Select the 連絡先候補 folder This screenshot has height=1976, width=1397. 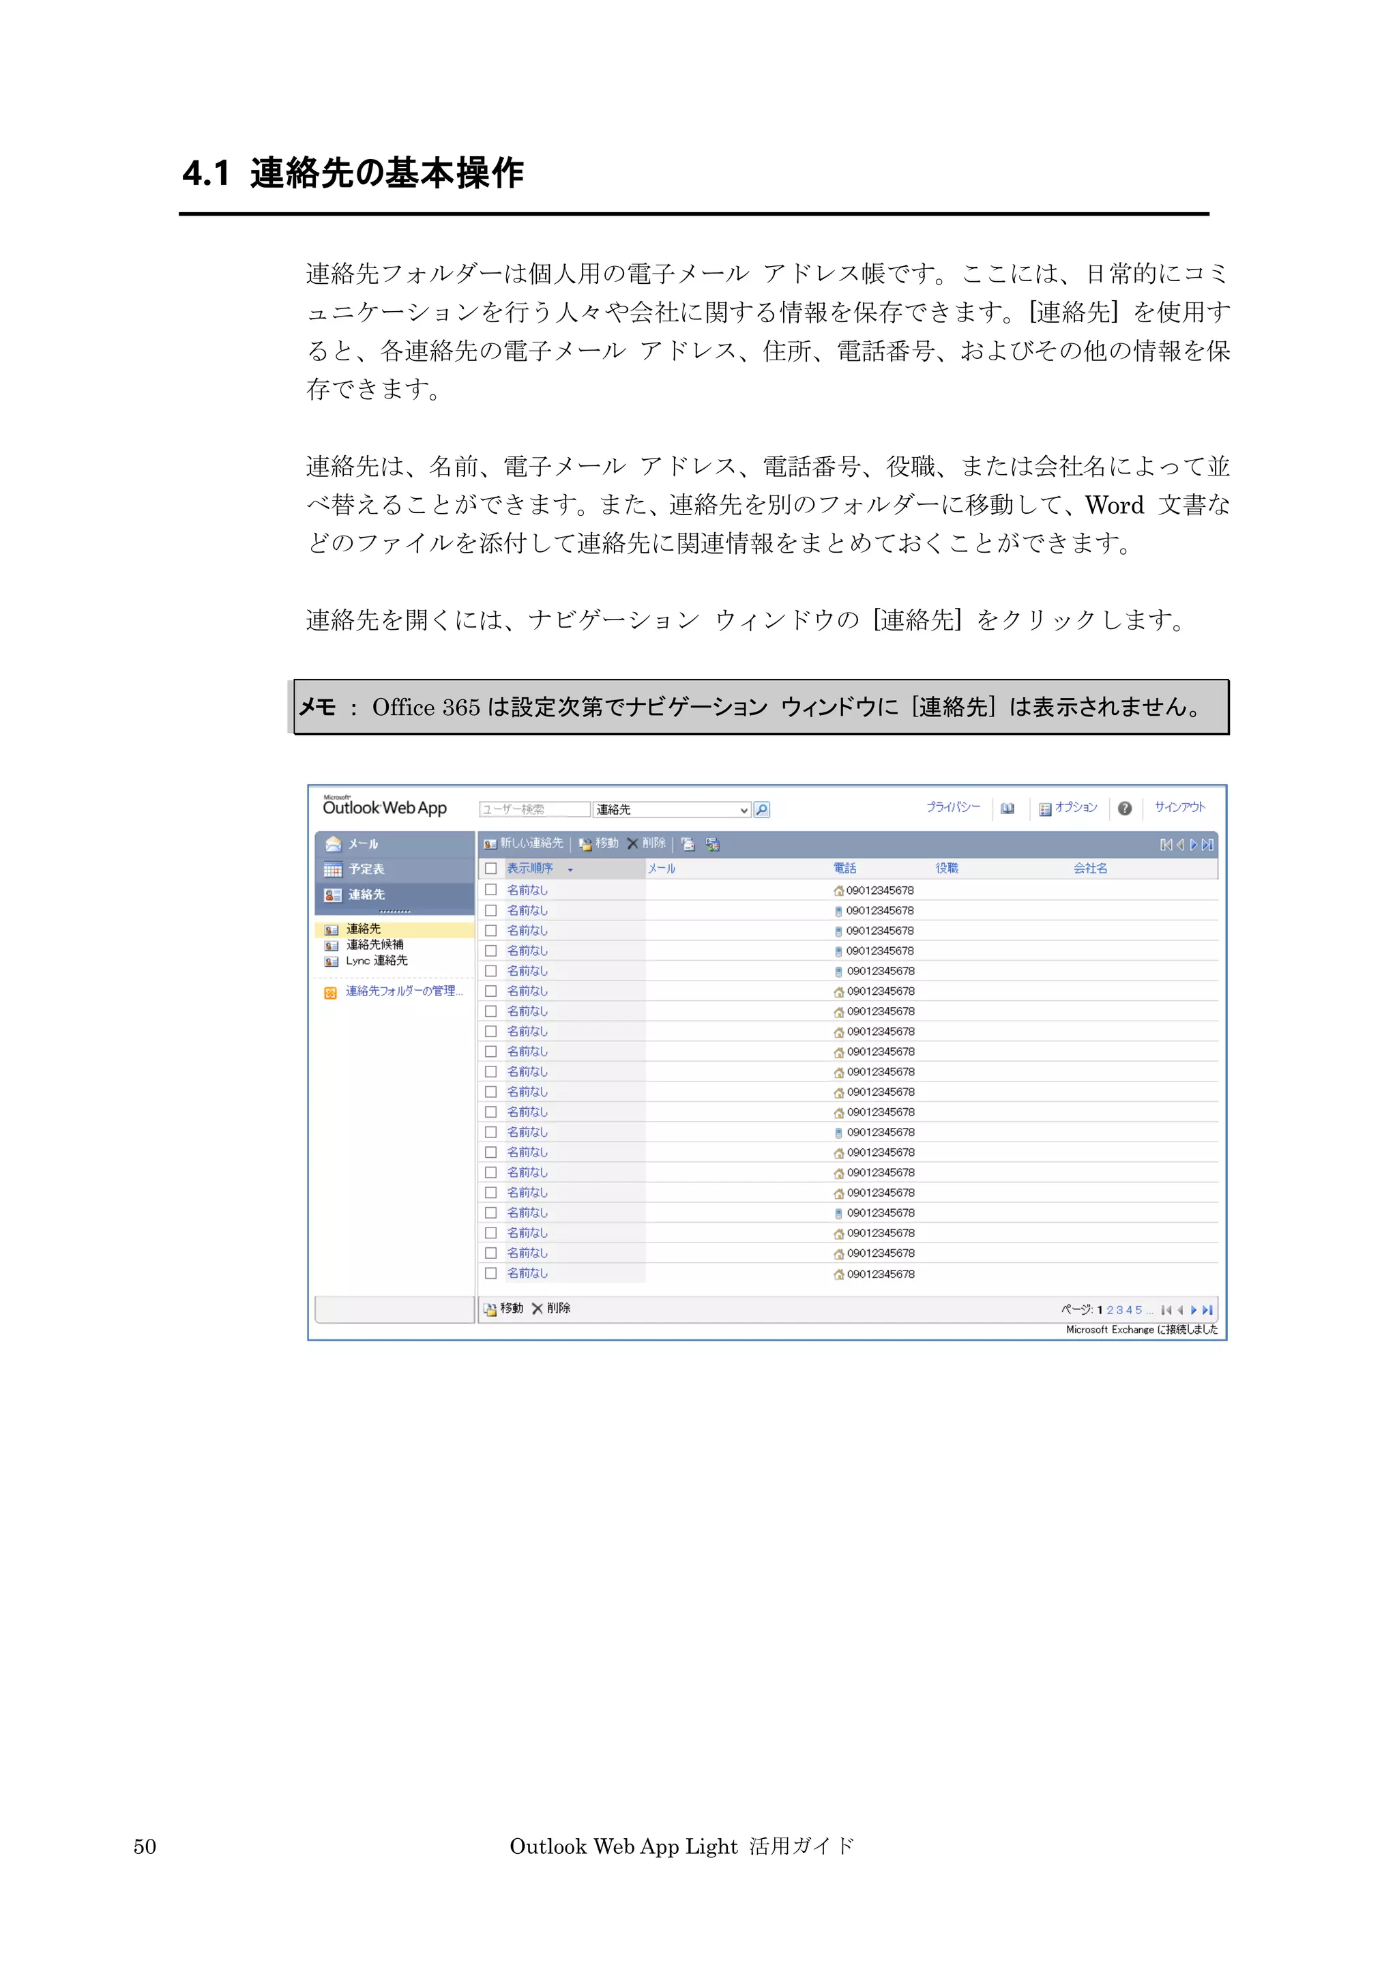(375, 945)
